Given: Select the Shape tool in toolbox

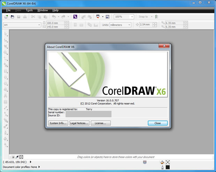Looking at the screenshot, I should (6, 40).
